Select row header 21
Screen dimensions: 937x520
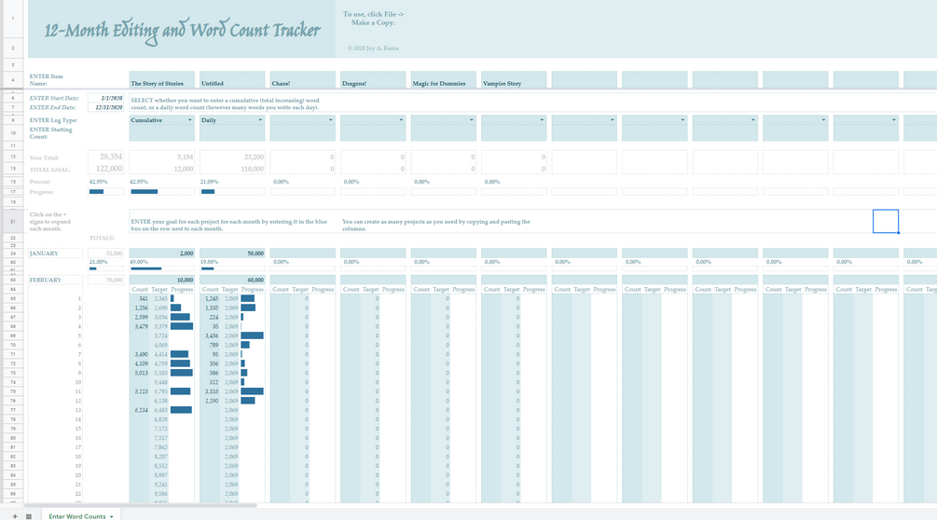click(x=12, y=222)
